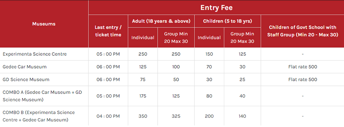Click the GD Science Museum row label
The height and width of the screenshot is (127, 344).
26,79
